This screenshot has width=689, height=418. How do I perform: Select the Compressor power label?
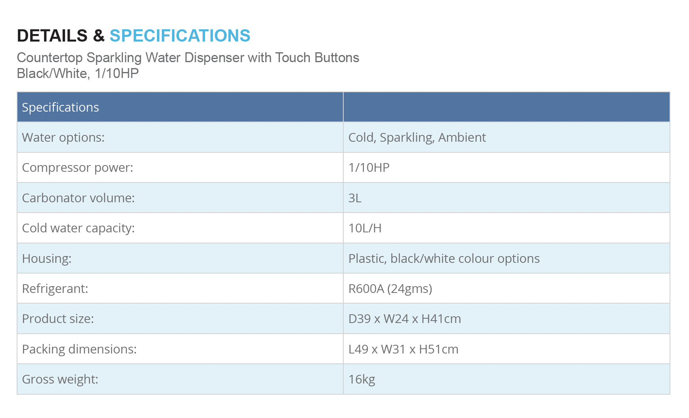pyautogui.click(x=78, y=167)
